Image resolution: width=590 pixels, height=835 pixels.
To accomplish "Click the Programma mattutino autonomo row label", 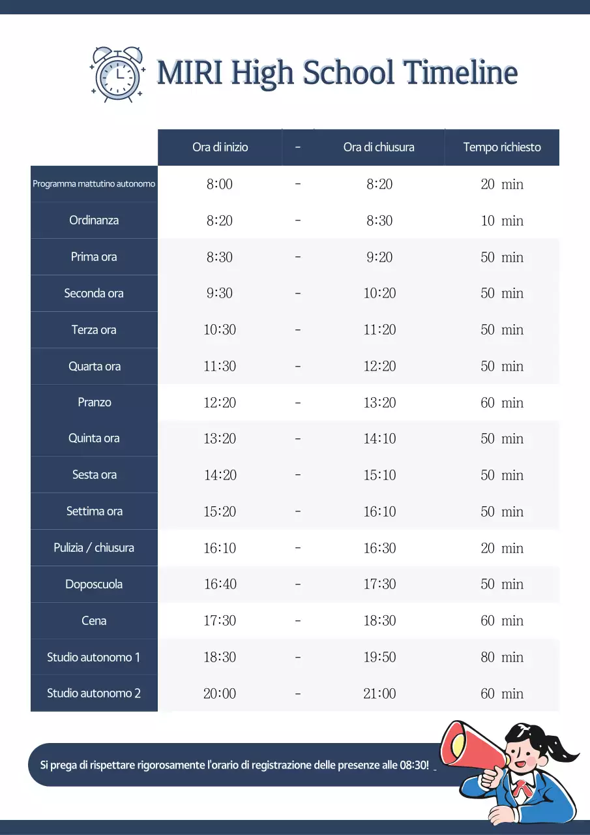I will (94, 184).
